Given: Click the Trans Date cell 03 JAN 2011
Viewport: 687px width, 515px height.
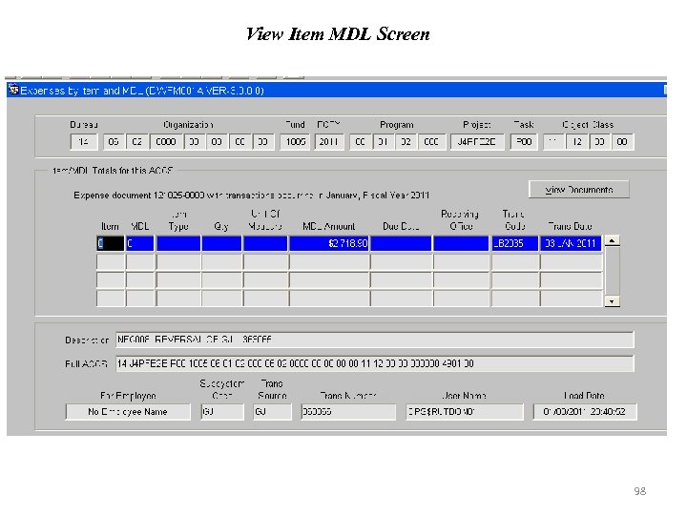Looking at the screenshot, I should (x=571, y=243).
